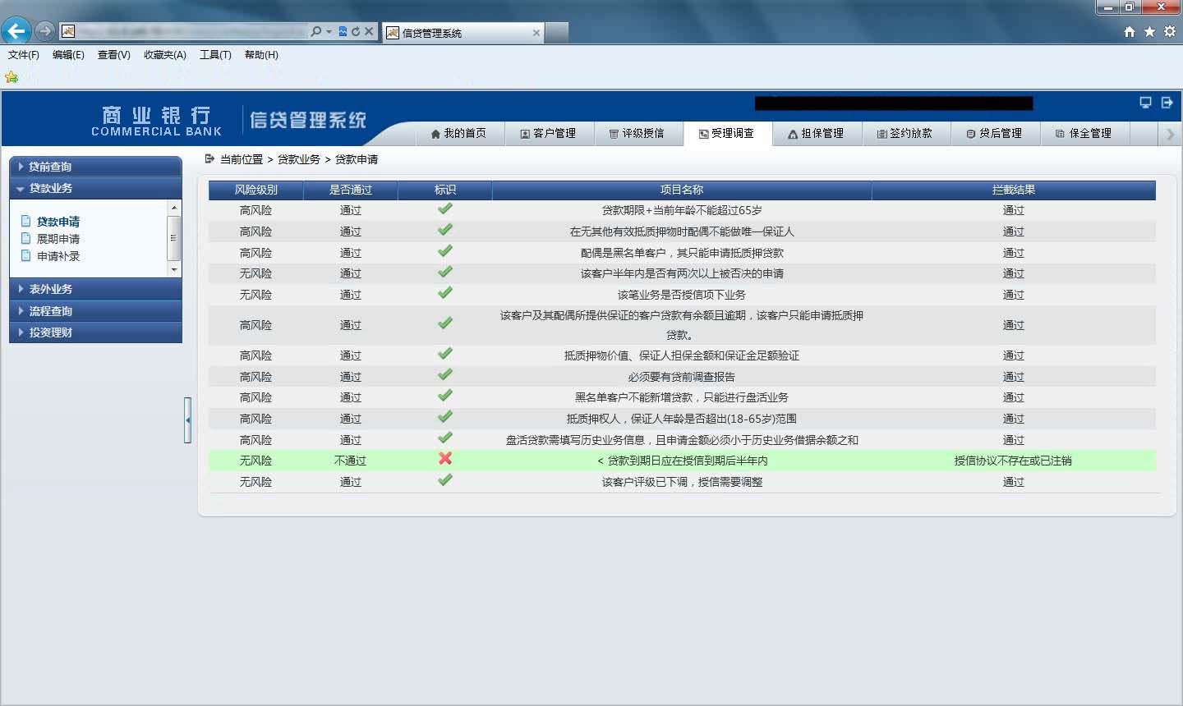Click green check for 该笔业务是否授信项下业务 row
The height and width of the screenshot is (706, 1183).
click(445, 292)
